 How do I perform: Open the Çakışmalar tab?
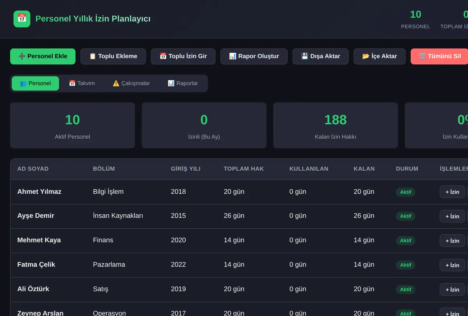tap(131, 83)
